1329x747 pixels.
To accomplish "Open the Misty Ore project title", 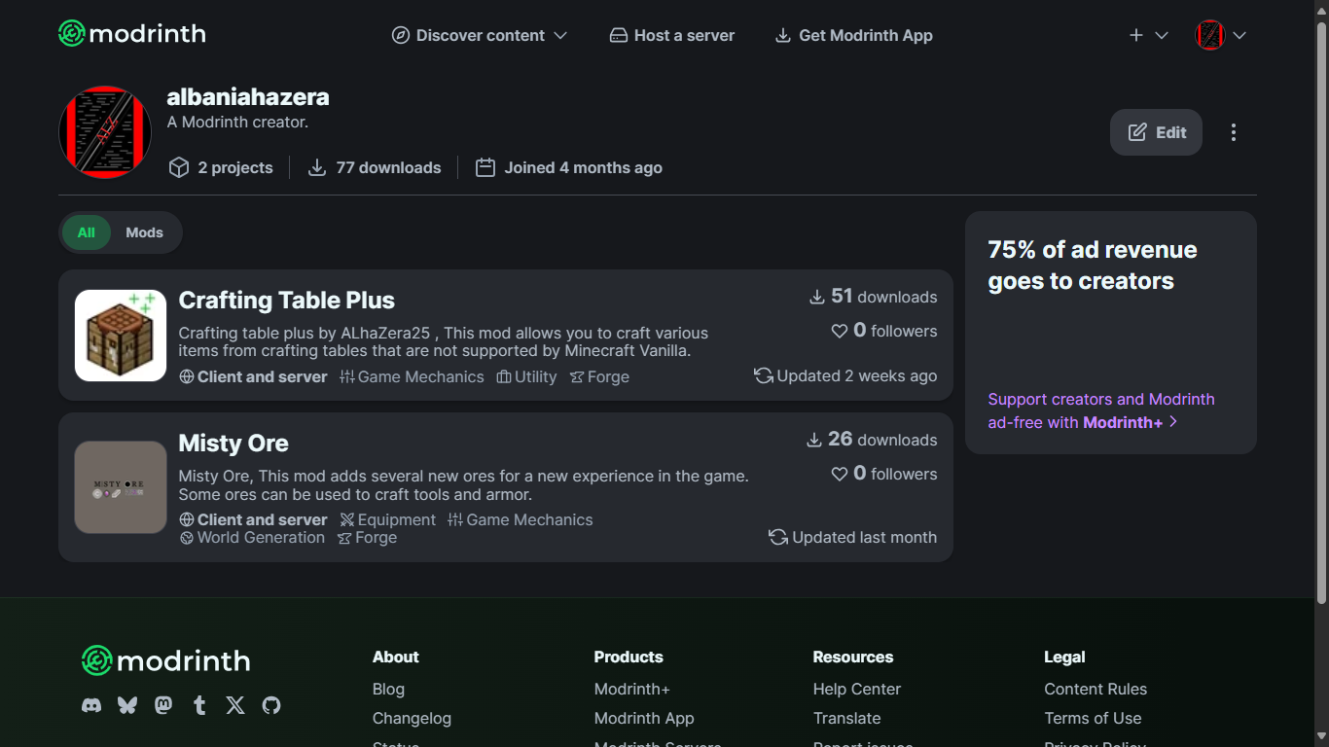I will click(233, 444).
